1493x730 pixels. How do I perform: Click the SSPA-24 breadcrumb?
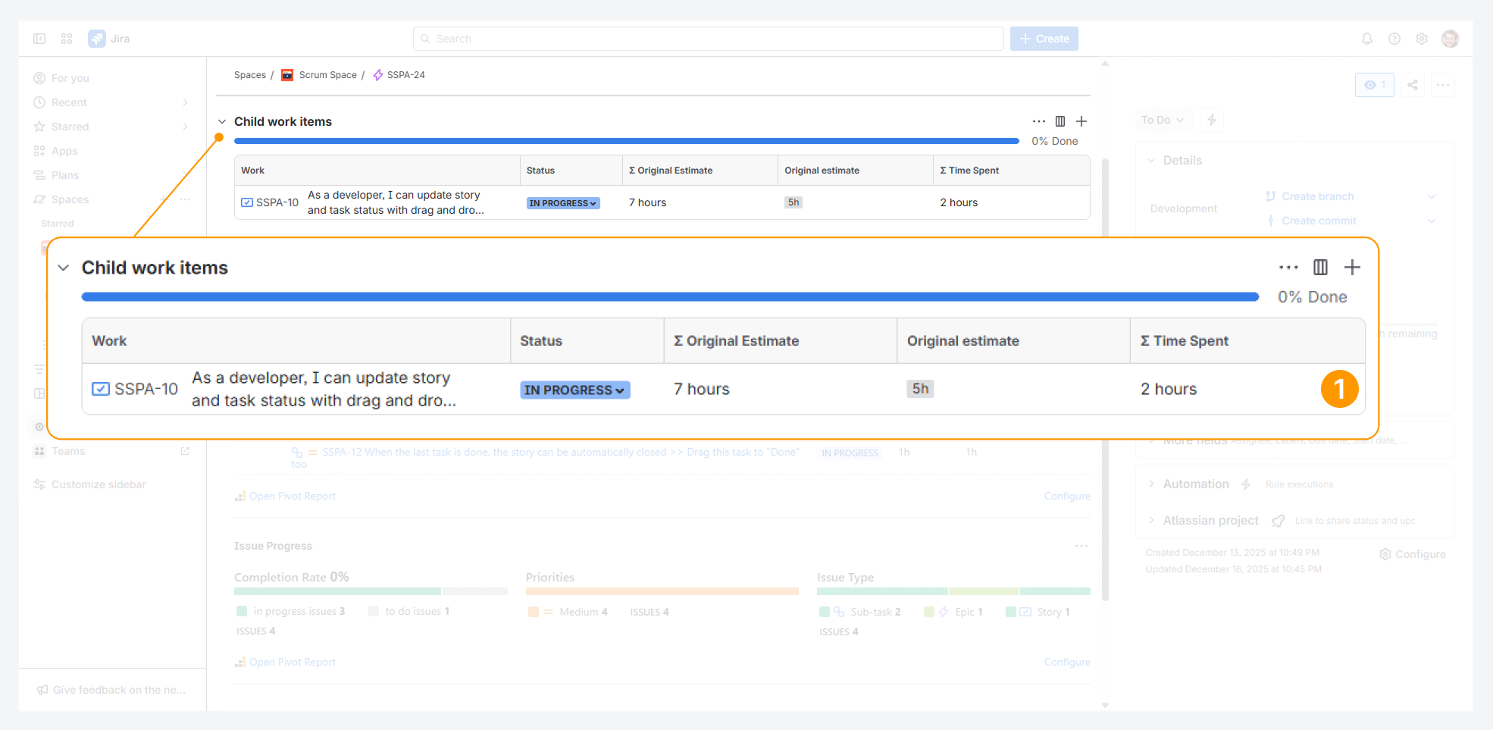pyautogui.click(x=405, y=75)
